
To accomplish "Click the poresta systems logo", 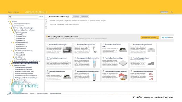I will click(167, 37).
